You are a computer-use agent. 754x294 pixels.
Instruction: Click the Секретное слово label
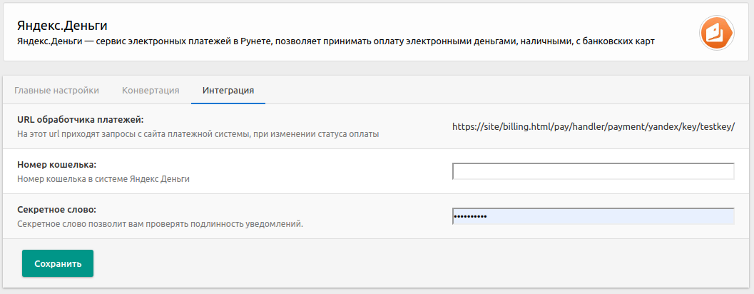pos(56,209)
